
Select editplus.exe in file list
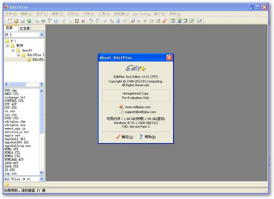click(15, 125)
